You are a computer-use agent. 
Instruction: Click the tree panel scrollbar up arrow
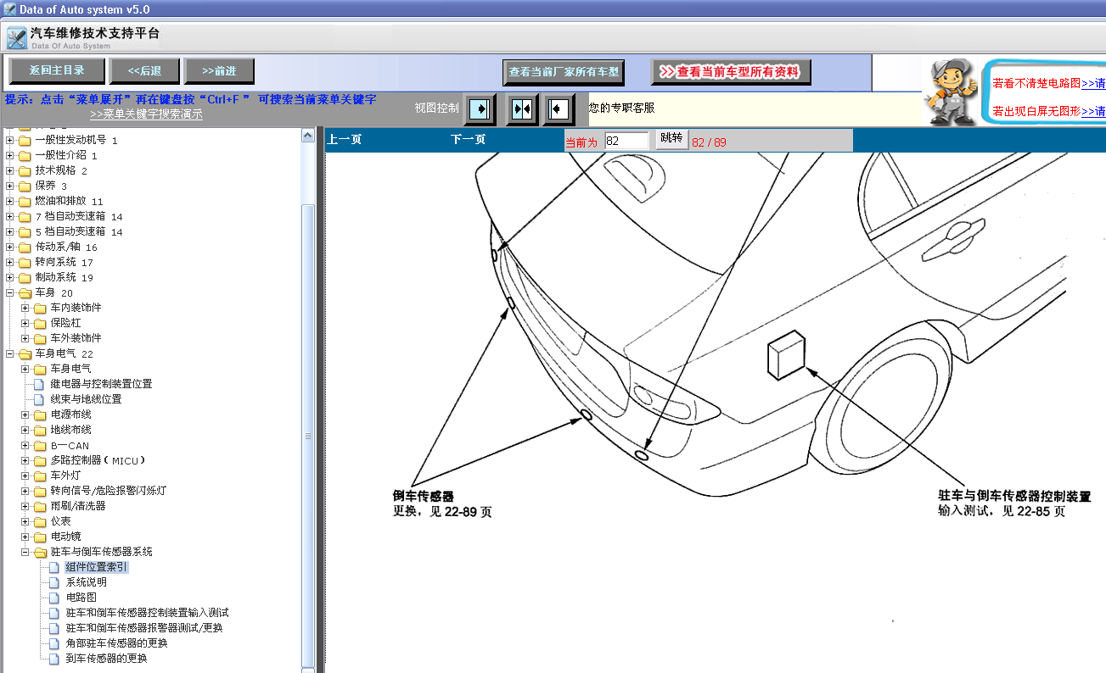(x=308, y=135)
